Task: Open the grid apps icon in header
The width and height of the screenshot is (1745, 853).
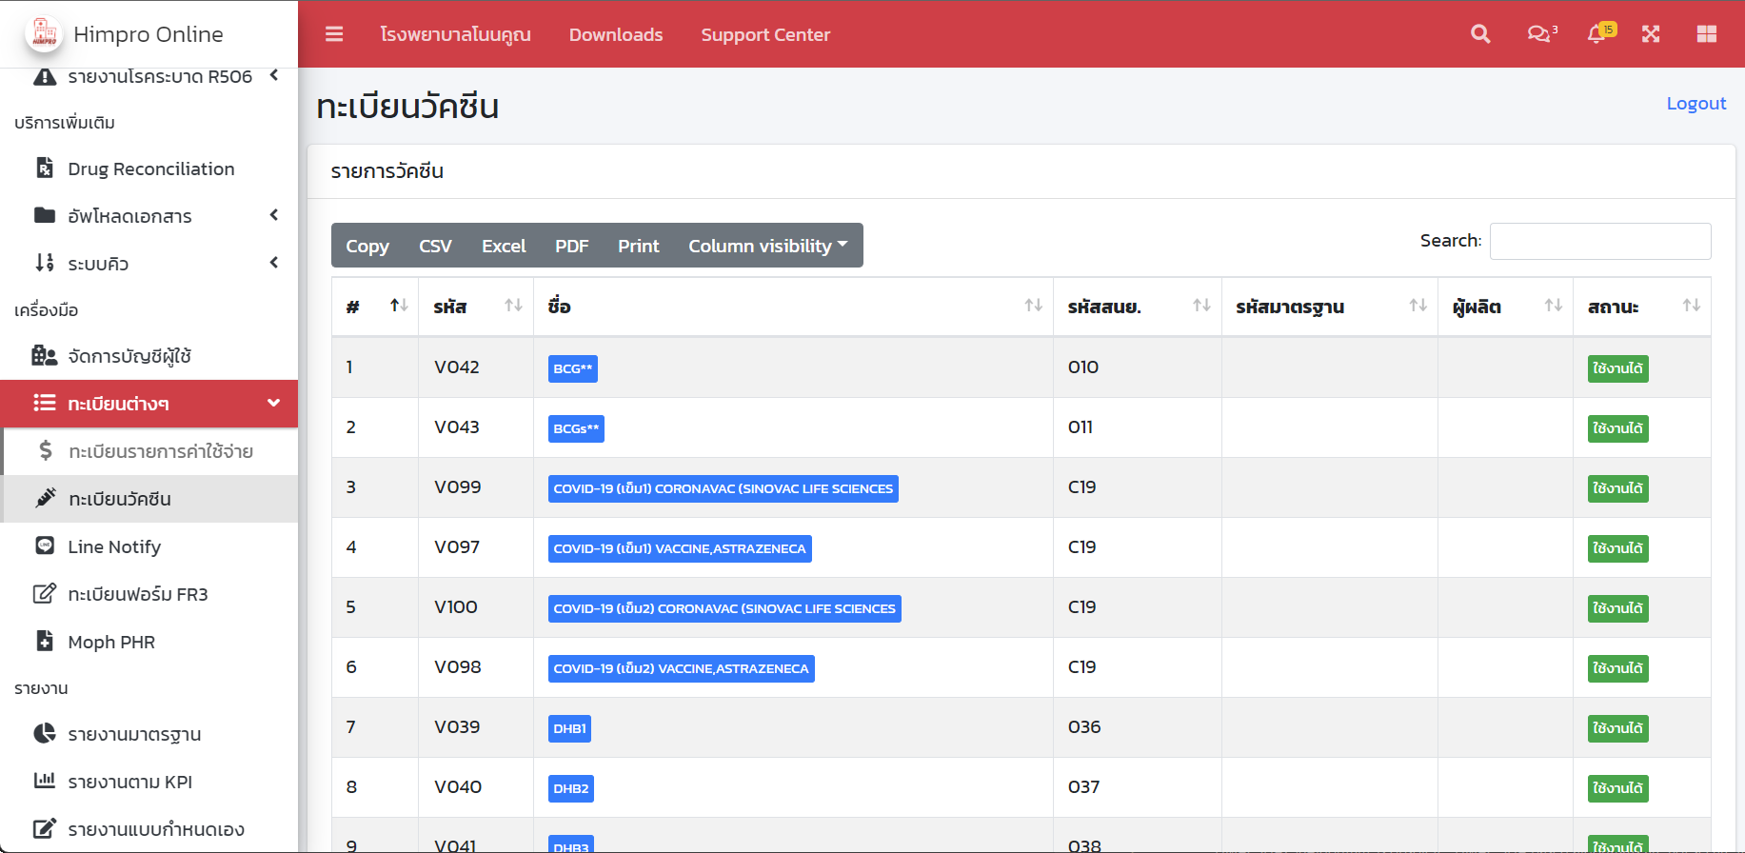Action: click(x=1706, y=34)
